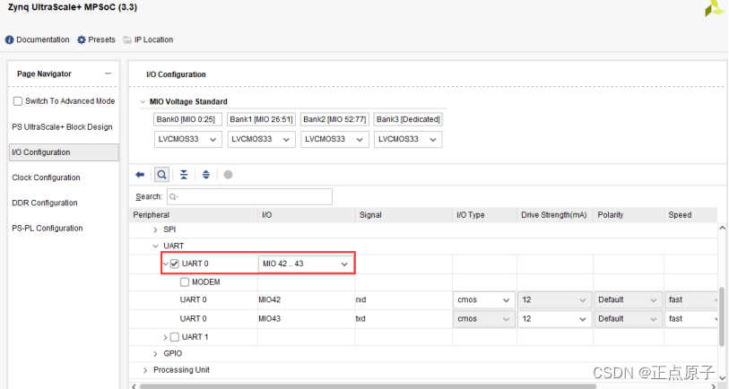Screen dimensions: 729x389
Task: Click the vertical scrollbar down arrow
Action: (722, 377)
